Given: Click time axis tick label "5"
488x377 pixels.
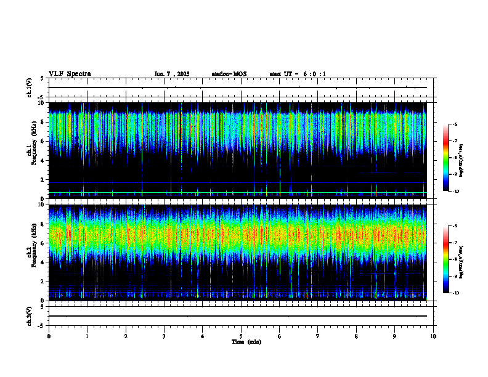Looking at the screenshot, I should point(241,336).
